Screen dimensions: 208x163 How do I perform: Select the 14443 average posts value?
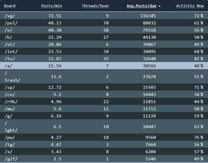pos(149,94)
